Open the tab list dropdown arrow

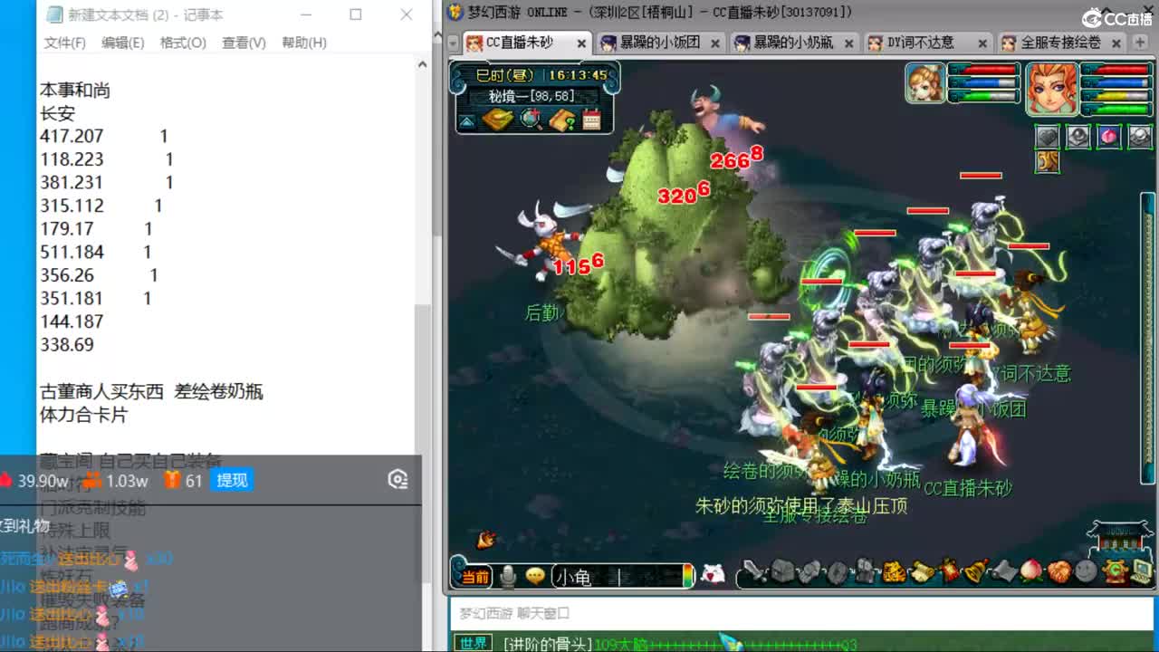453,43
